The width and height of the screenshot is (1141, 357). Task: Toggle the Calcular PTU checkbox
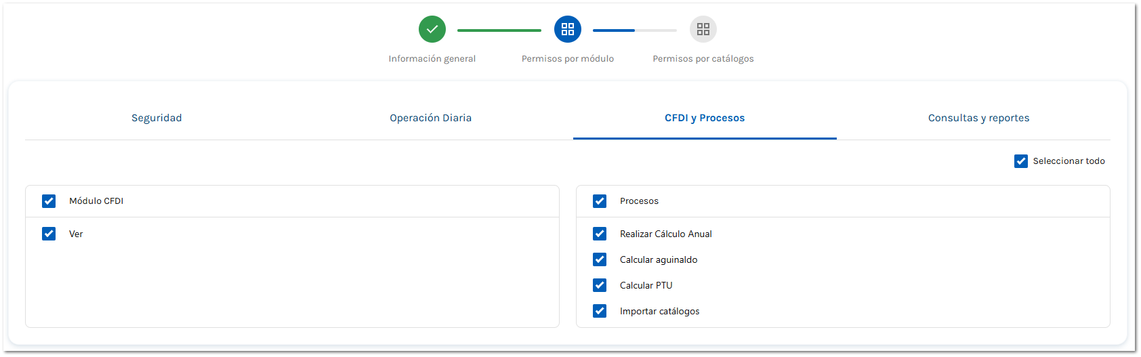[x=600, y=285]
